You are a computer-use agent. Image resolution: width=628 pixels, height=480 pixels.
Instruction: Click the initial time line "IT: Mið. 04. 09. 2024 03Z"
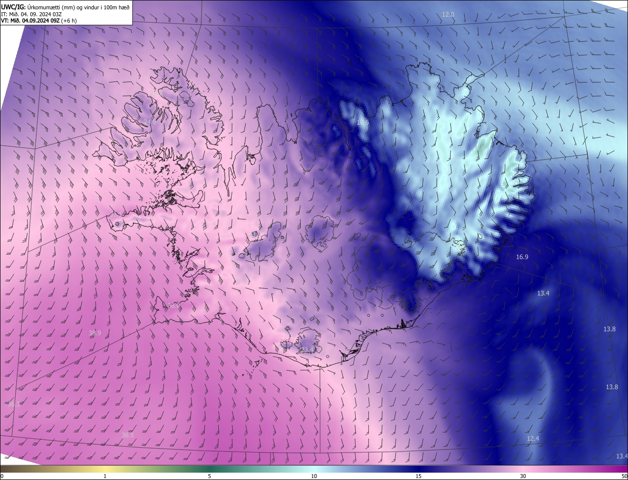[x=31, y=14]
